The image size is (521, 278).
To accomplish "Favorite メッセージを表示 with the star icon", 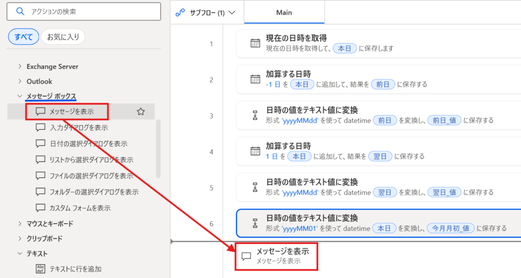I will (141, 111).
